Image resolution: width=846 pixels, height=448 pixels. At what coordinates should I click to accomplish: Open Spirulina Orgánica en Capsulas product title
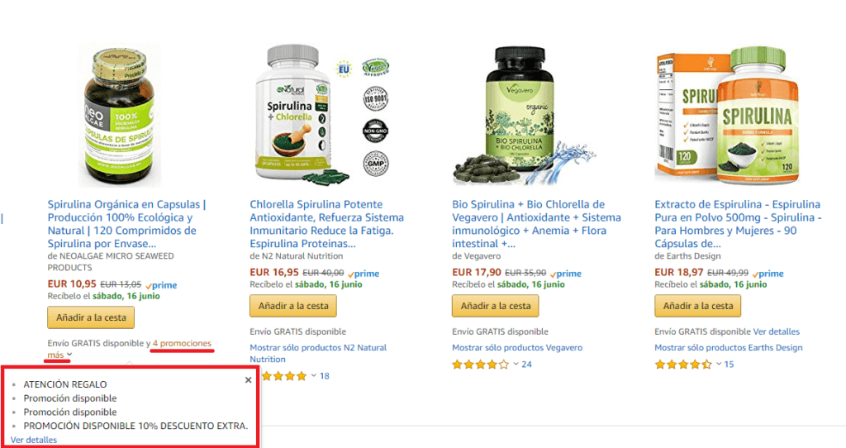[x=126, y=224]
